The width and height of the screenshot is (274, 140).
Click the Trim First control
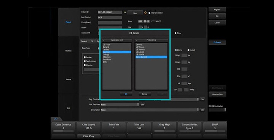[114, 127]
